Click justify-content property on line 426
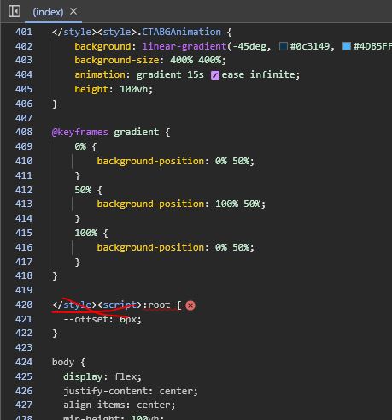Viewport: 392px width, 420px height. pyautogui.click(x=105, y=391)
